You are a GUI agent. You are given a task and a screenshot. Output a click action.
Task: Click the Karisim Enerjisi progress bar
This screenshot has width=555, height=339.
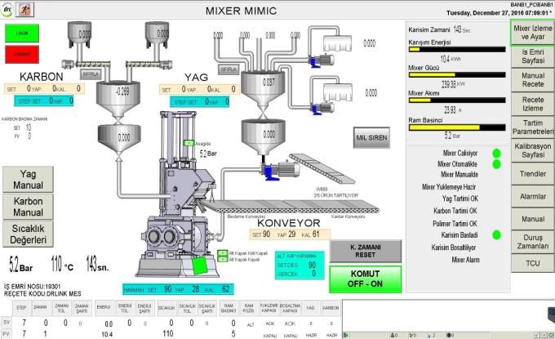[457, 49]
